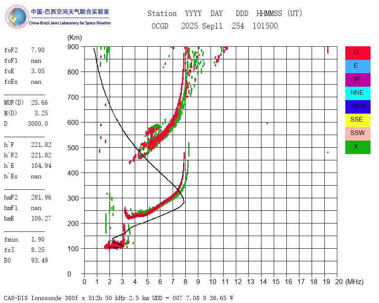Click the M(D) value 3.25
The height and width of the screenshot is (303, 379).
(41, 113)
